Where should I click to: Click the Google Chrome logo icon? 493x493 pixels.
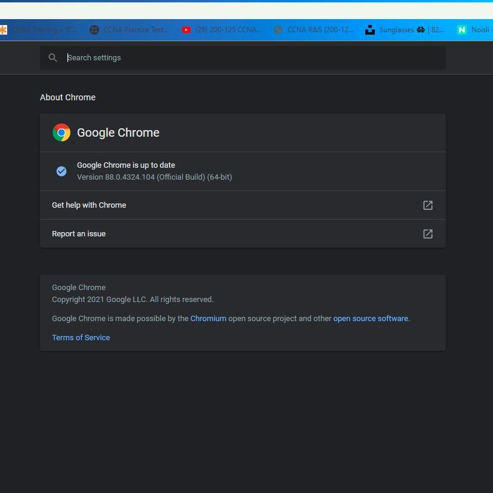61,133
